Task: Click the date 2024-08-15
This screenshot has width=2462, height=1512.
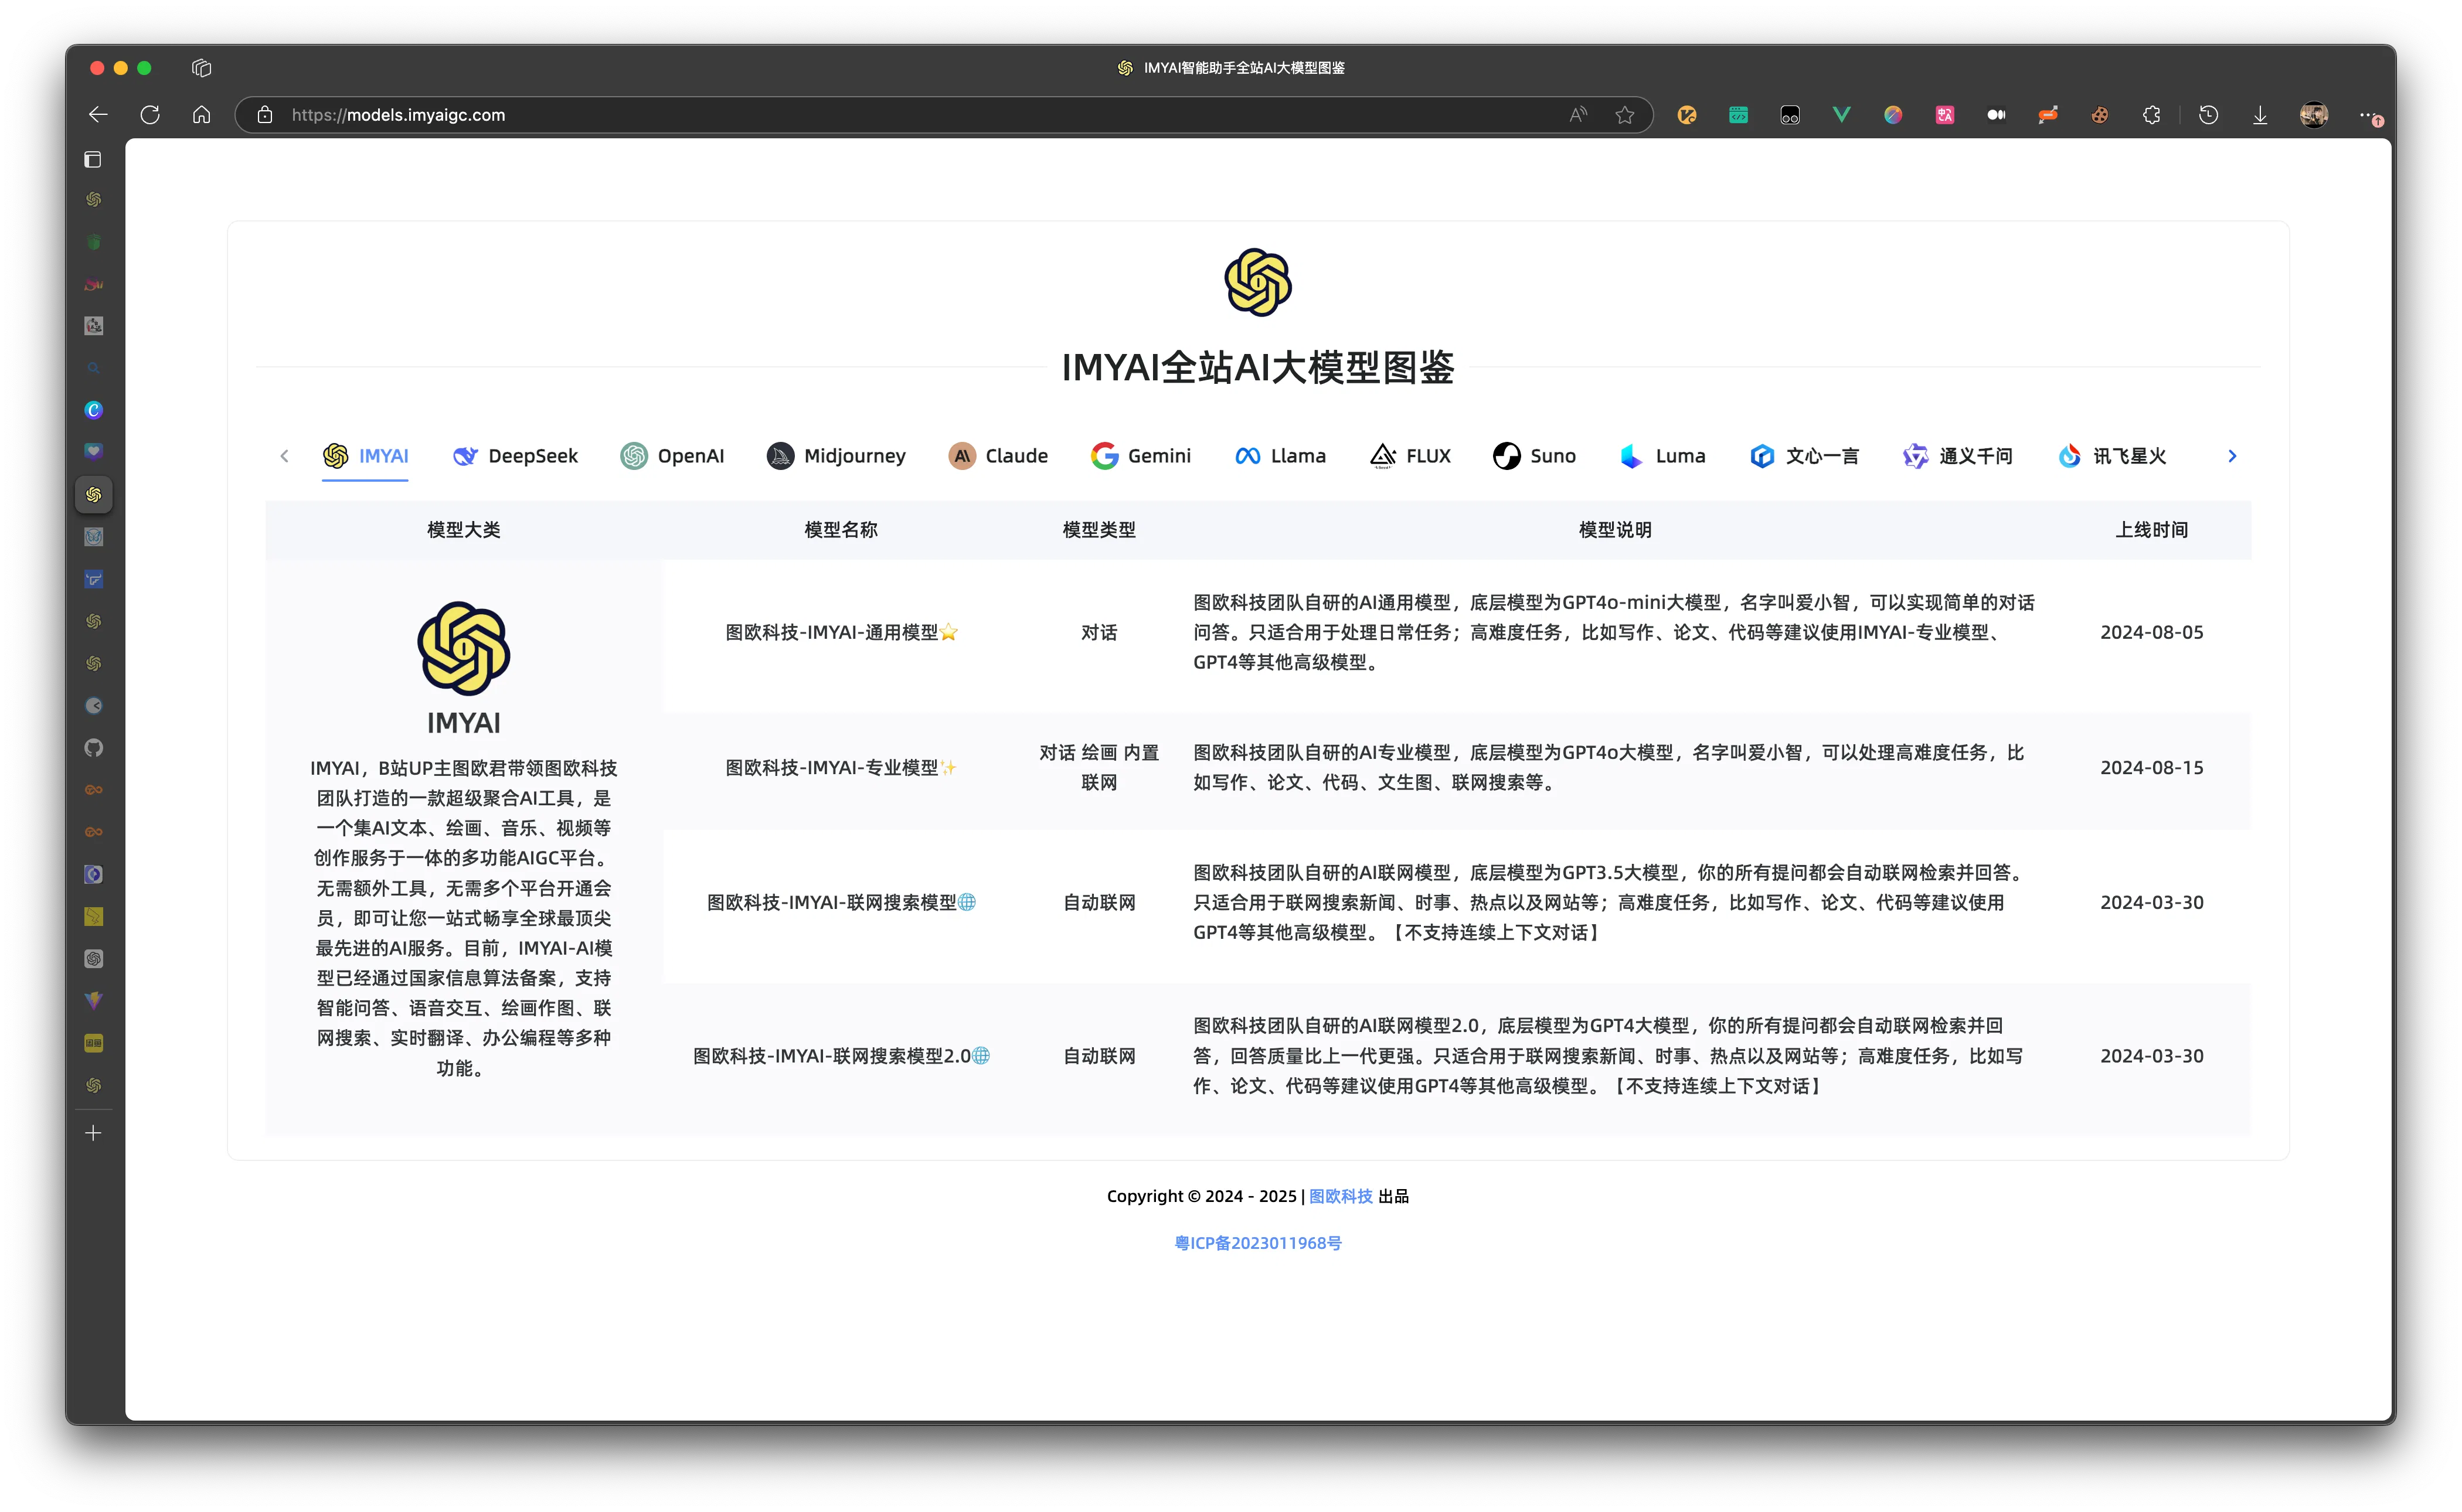Action: point(2151,768)
